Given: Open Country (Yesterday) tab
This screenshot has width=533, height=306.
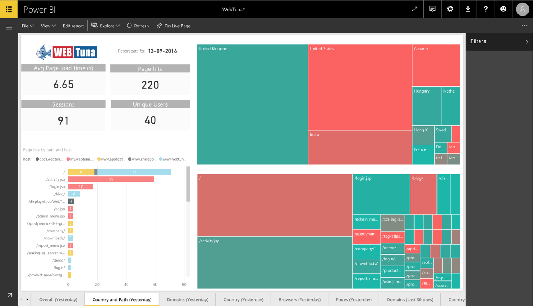Looking at the screenshot, I should coord(243,299).
